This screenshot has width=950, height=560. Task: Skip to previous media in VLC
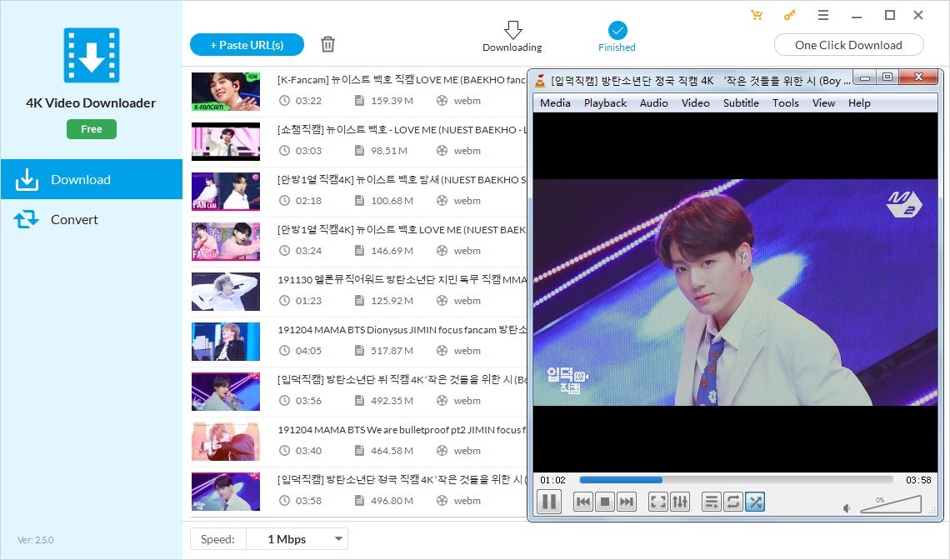coord(582,502)
